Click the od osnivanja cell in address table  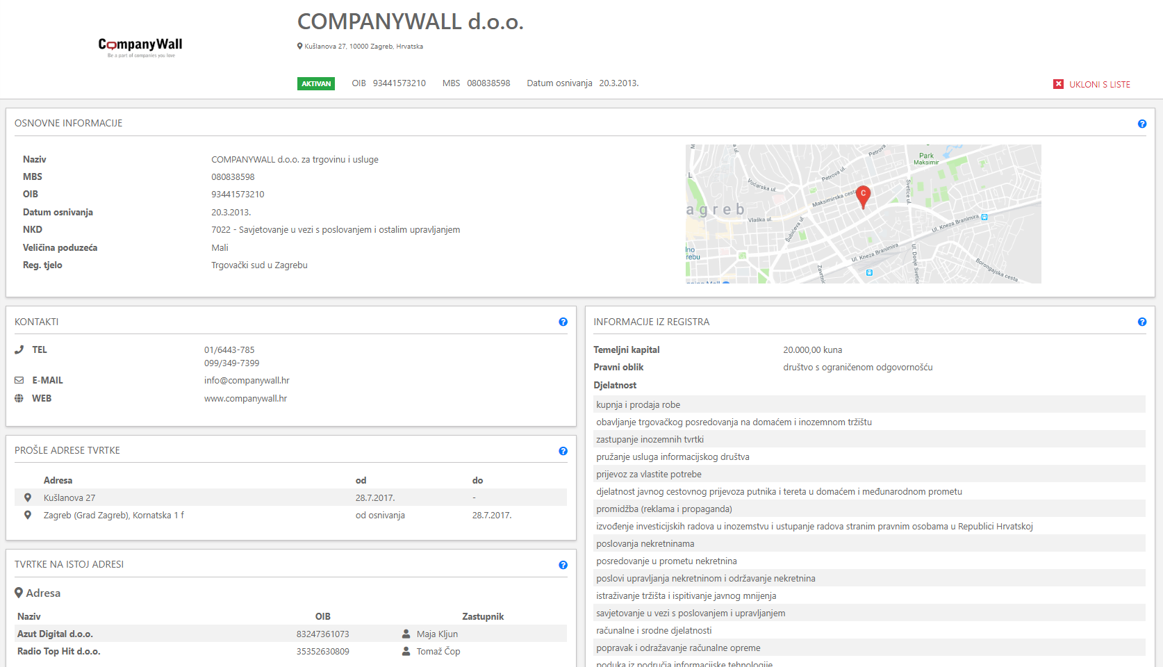(x=380, y=515)
